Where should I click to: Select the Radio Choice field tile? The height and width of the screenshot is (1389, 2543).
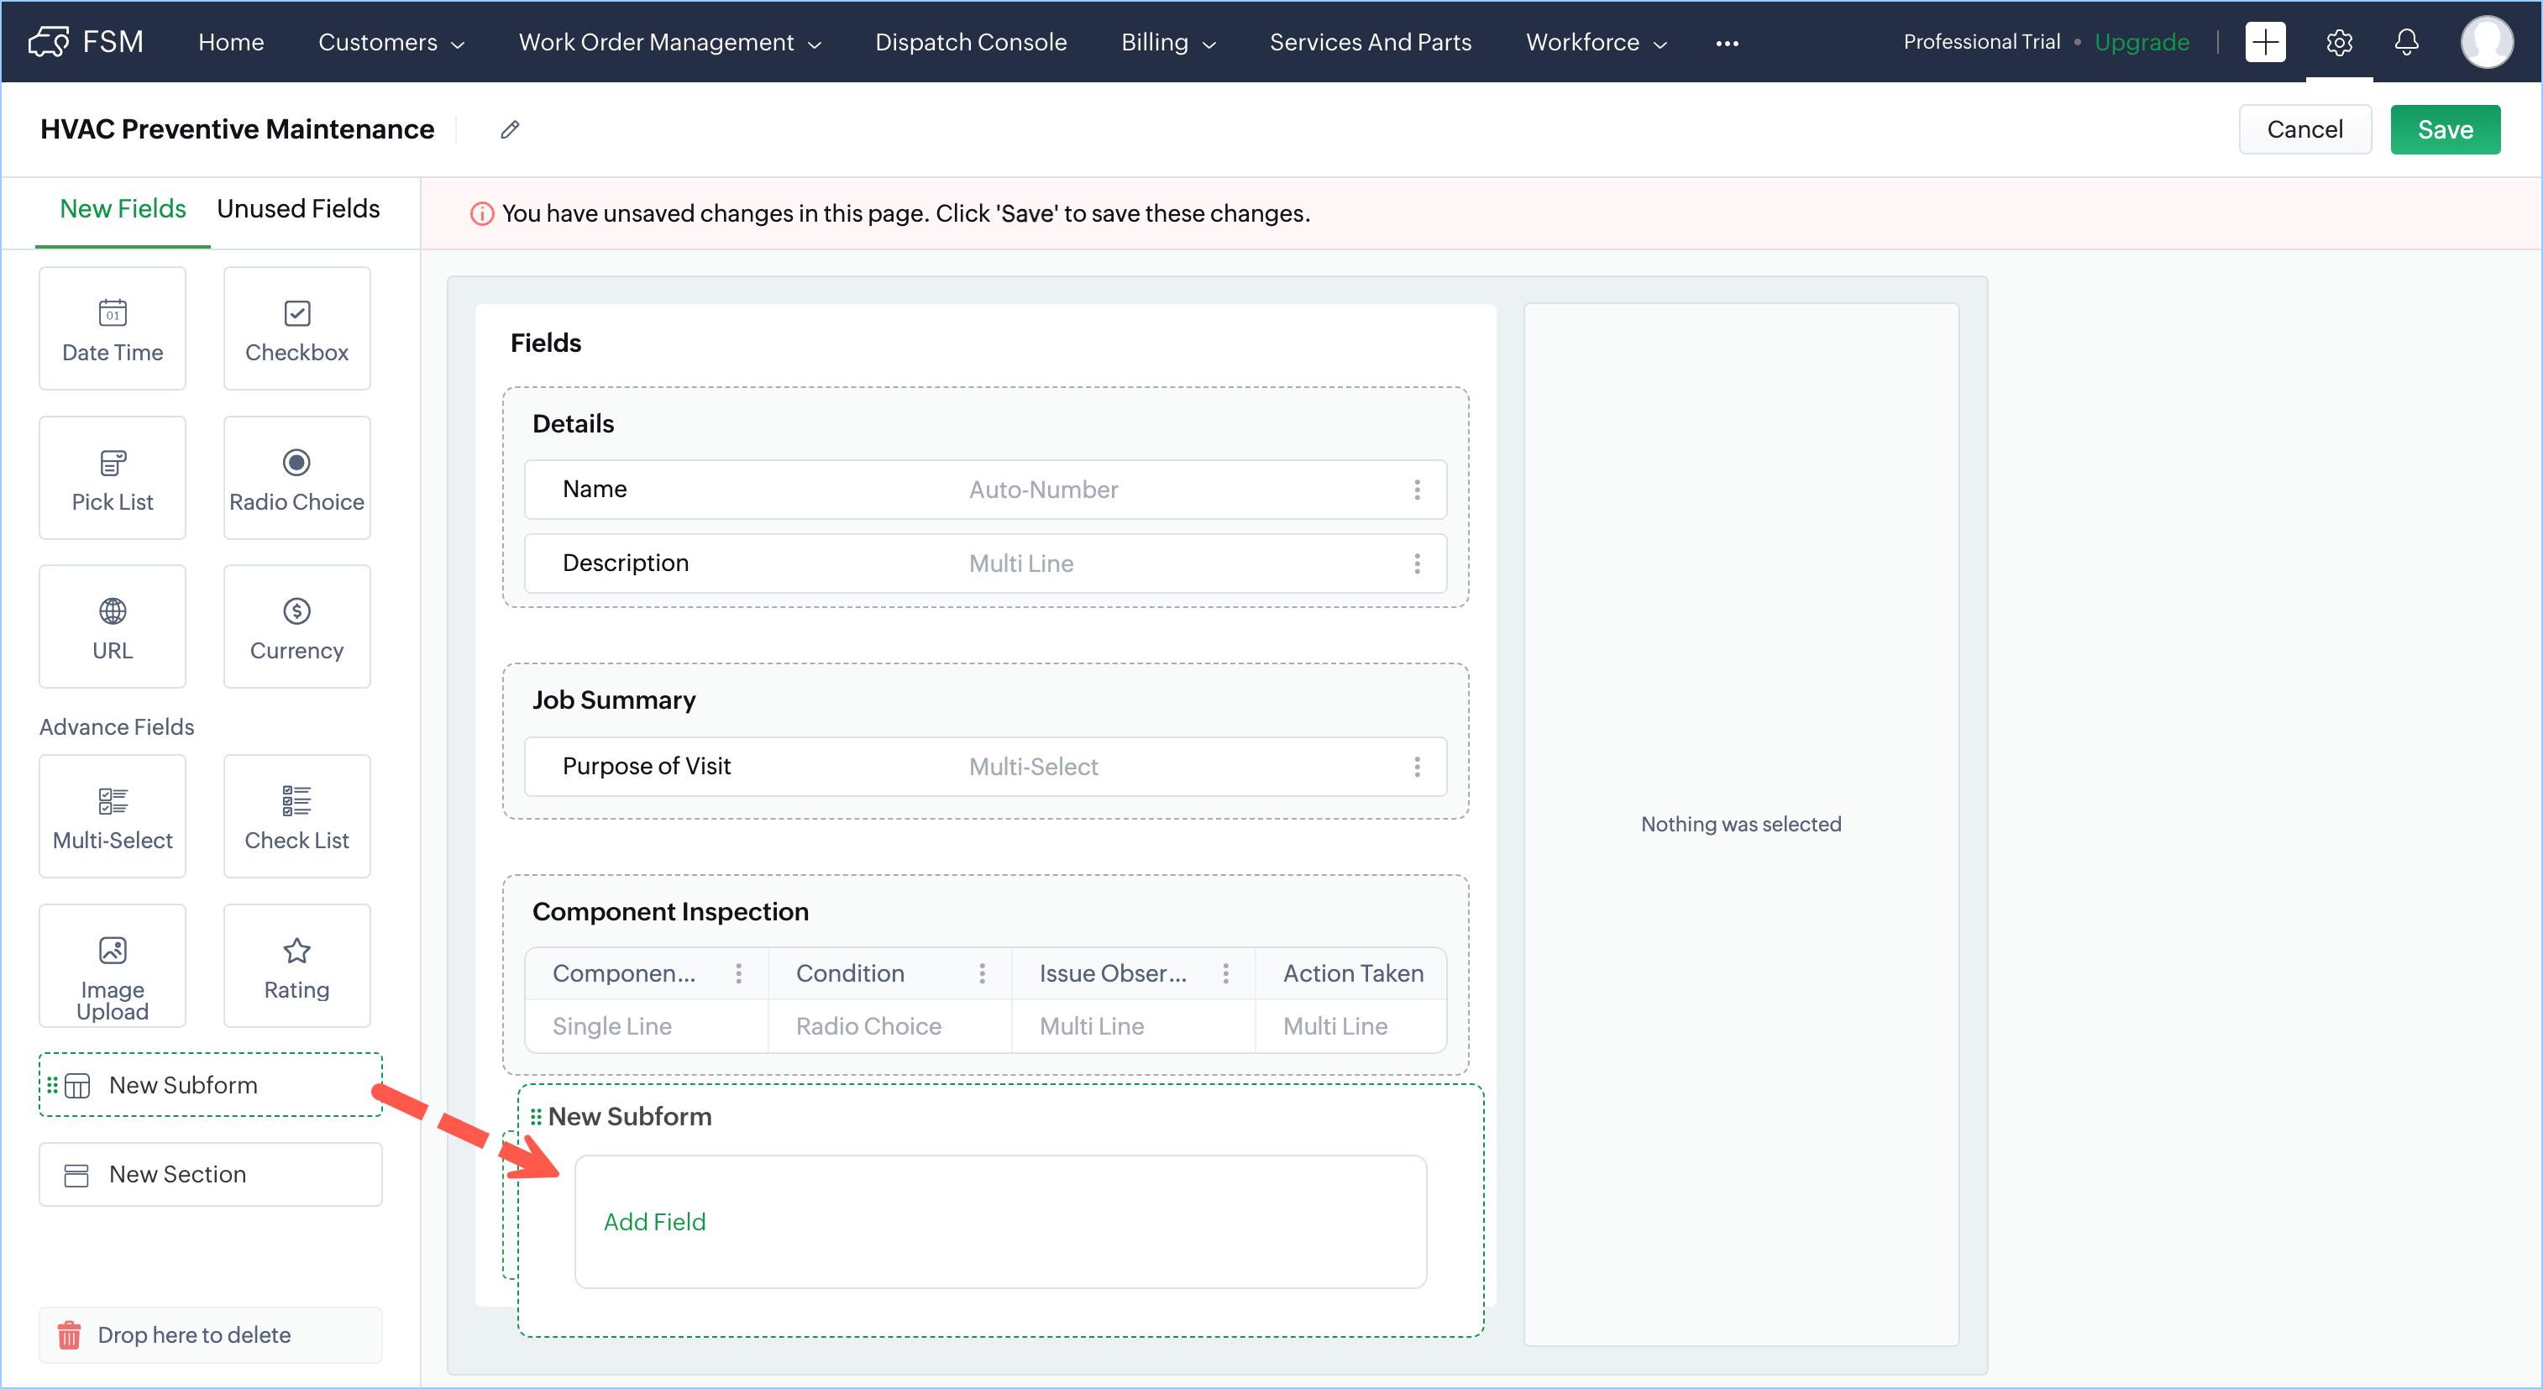296,478
